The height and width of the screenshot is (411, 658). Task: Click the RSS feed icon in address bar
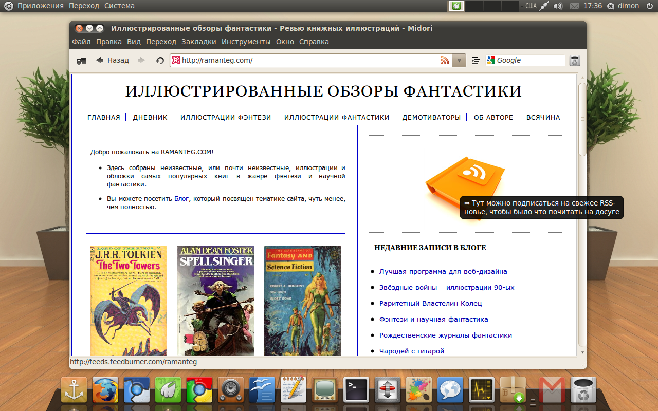(445, 61)
